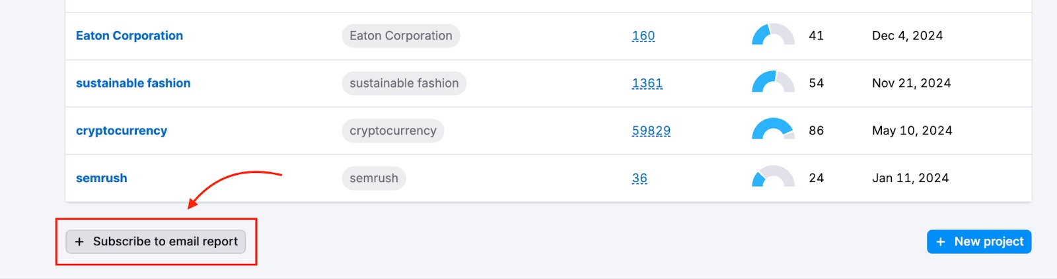The image size is (1057, 279).
Task: Select the gray semrush keyword tag
Action: tap(373, 178)
